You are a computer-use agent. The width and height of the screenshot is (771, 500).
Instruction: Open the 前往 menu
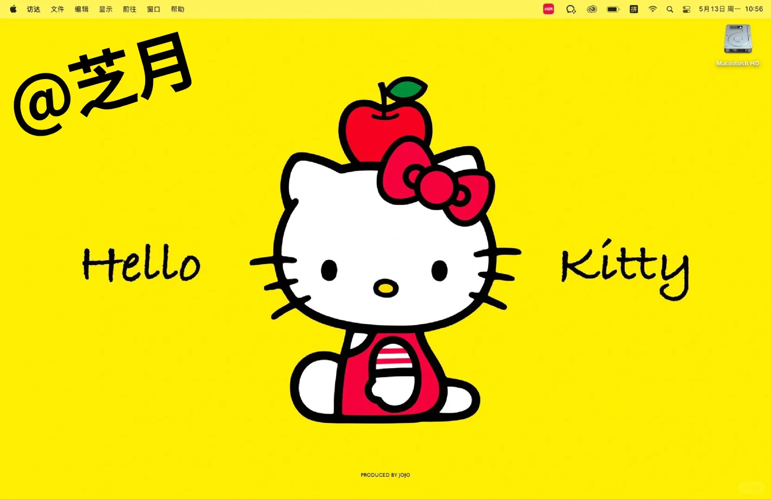click(130, 9)
